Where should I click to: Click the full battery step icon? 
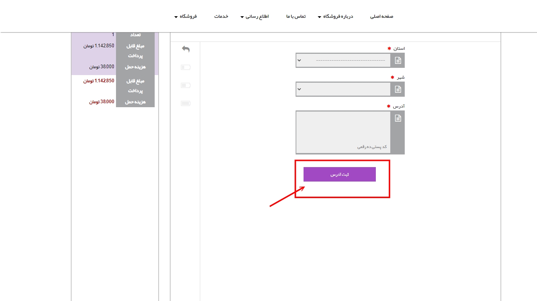click(x=185, y=104)
